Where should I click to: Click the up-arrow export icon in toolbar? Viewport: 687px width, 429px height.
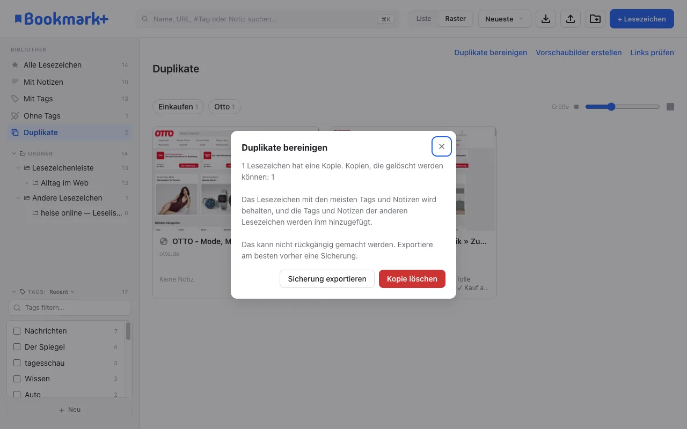[571, 19]
